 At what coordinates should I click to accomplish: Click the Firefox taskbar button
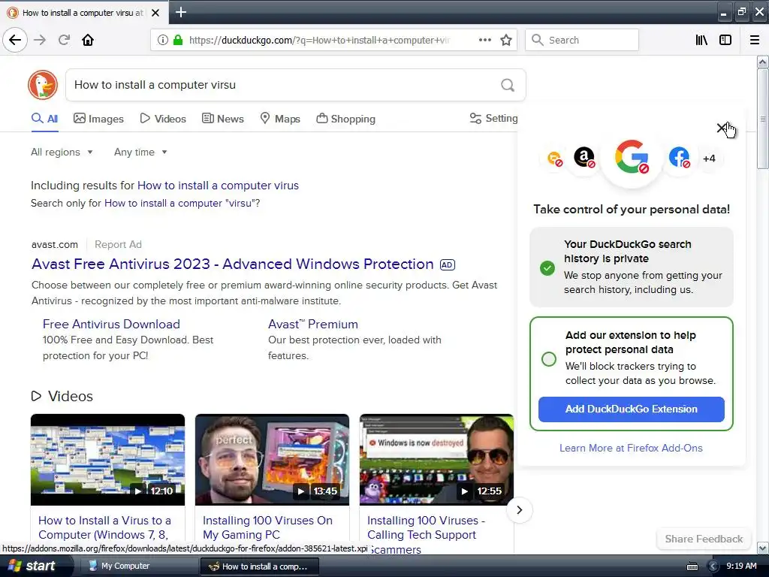(x=259, y=566)
